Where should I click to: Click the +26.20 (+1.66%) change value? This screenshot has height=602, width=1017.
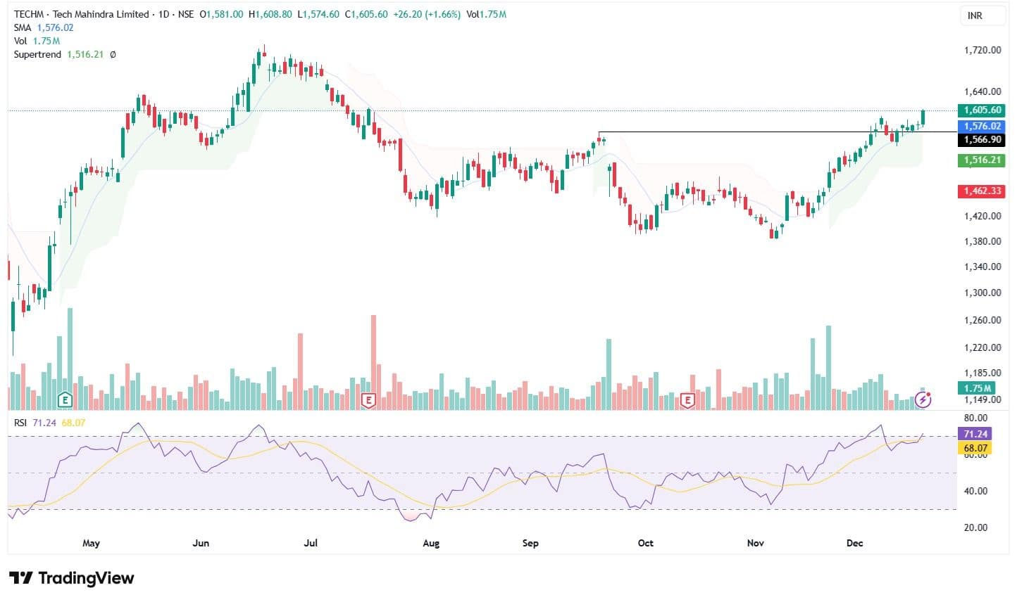pos(427,14)
